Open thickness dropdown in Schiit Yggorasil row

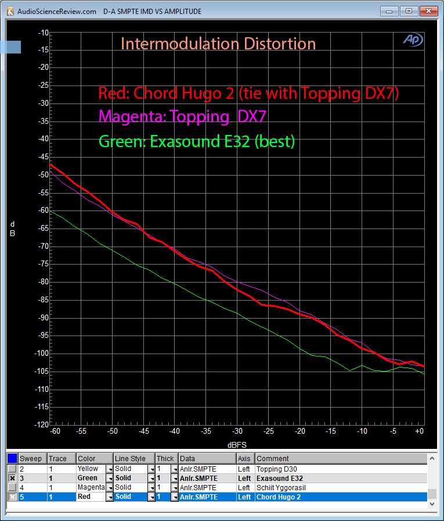pyautogui.click(x=175, y=487)
